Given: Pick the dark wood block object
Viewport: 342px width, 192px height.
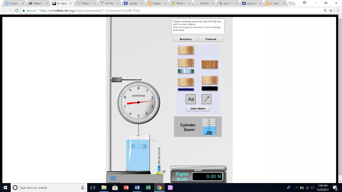Looking at the screenshot, I should coord(210,64).
